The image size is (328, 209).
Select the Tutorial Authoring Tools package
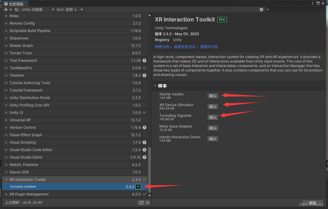75,83
